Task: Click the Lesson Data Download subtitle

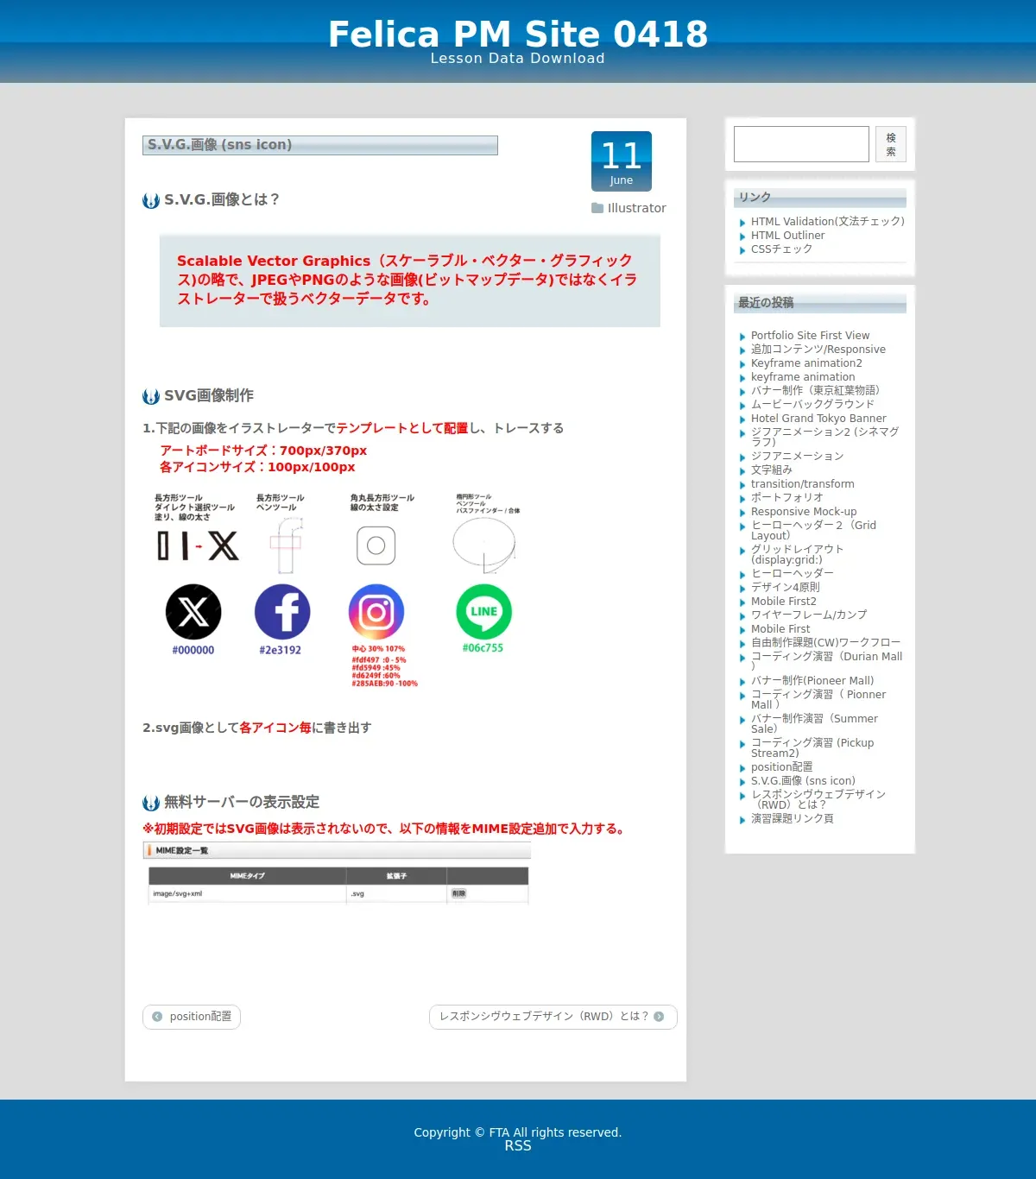Action: click(518, 59)
